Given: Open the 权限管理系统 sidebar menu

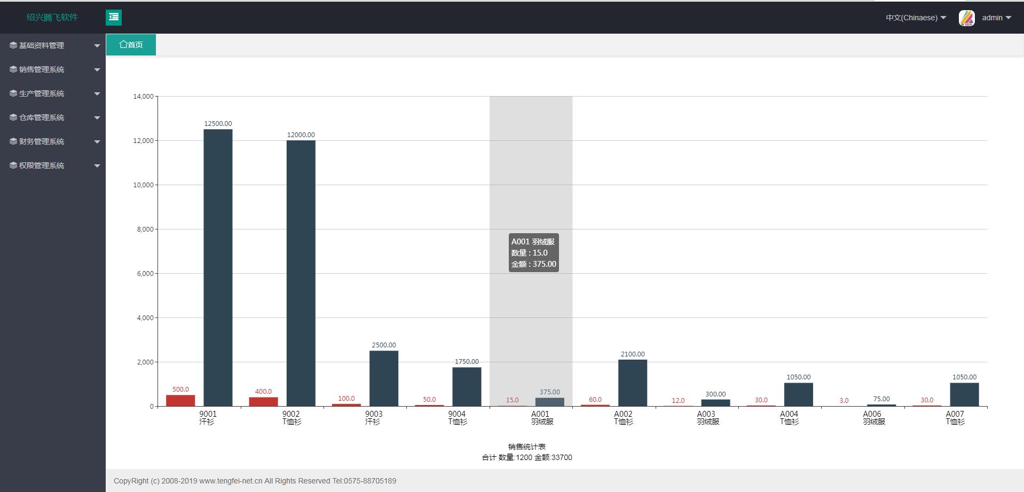Looking at the screenshot, I should pyautogui.click(x=53, y=165).
